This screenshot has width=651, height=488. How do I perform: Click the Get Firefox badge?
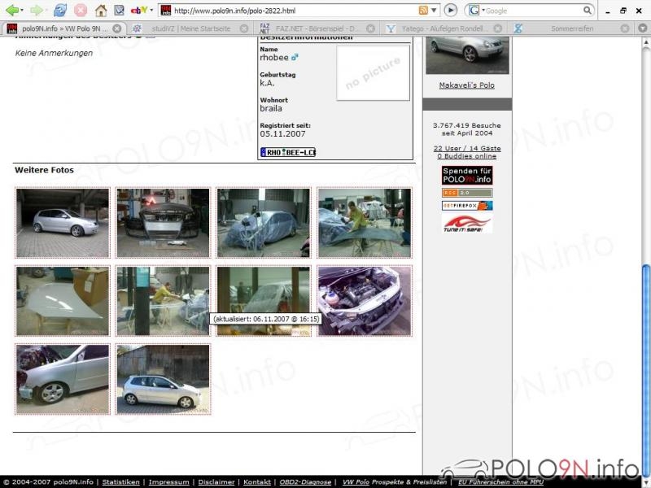[467, 206]
